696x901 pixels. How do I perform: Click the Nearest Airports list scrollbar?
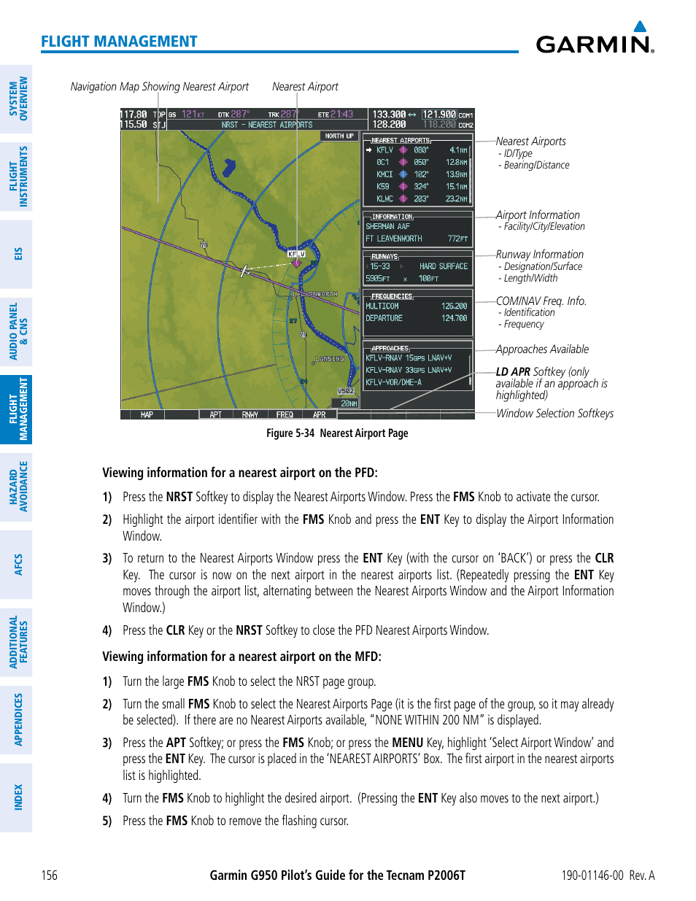(x=471, y=174)
